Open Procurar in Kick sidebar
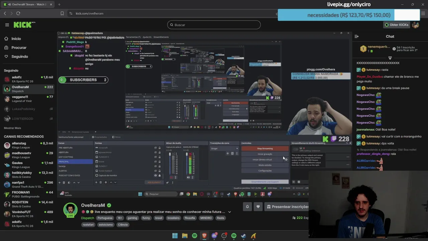428x241 pixels. 15,48
